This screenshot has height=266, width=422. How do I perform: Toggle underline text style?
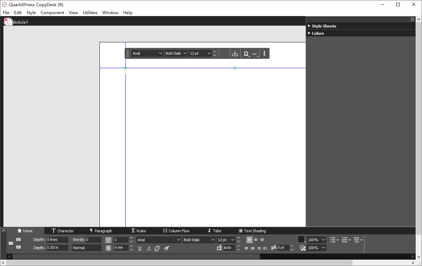pos(140,248)
